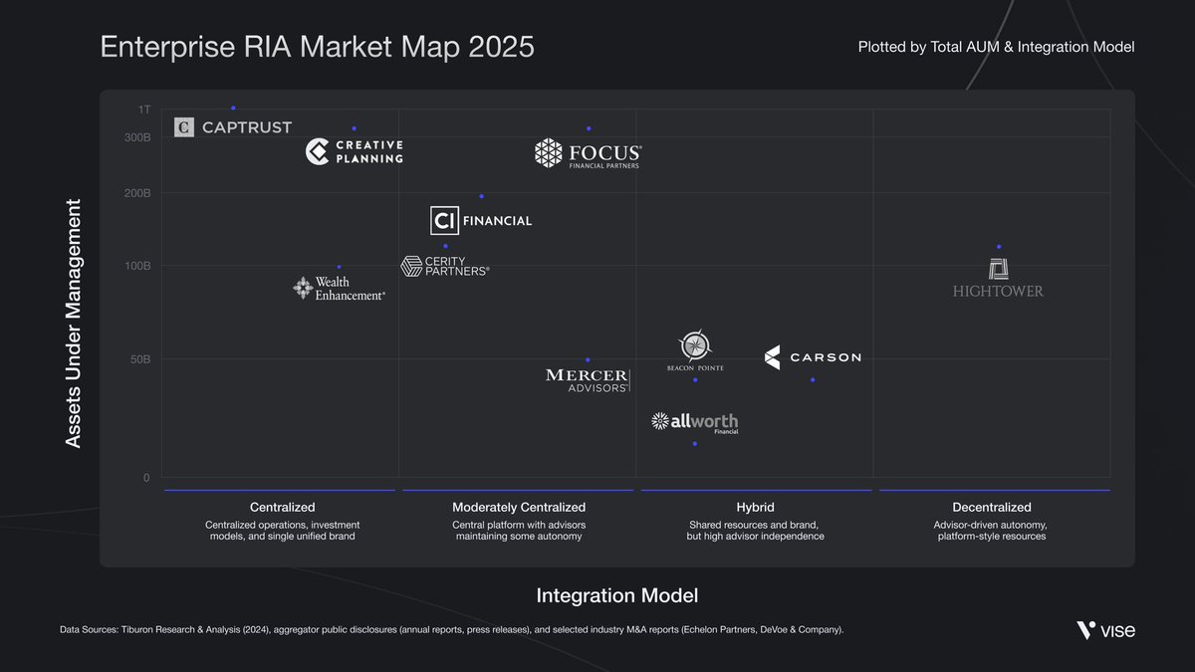This screenshot has height=672, width=1195.
Task: Click the Assets Under Management axis title
Action: (74, 323)
